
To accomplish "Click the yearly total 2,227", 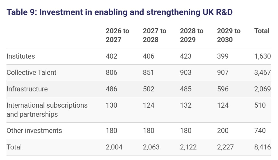I will pos(225,147).
